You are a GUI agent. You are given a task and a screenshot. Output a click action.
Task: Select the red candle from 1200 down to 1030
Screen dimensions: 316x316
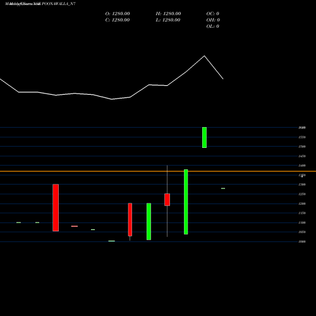pos(130,219)
